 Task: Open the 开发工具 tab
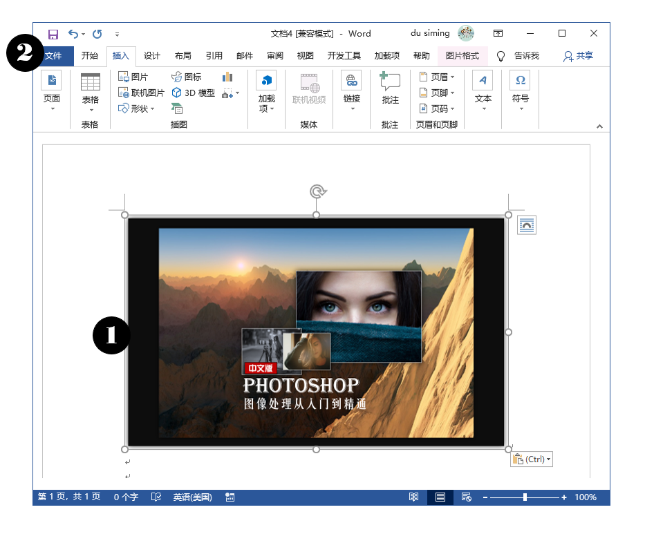344,56
